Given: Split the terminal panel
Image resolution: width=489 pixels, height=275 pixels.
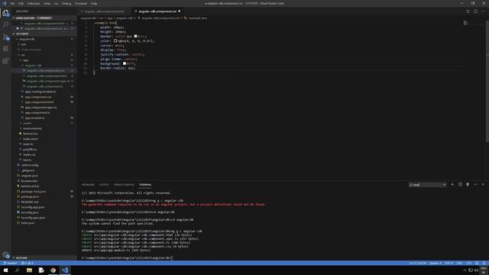Looking at the screenshot, I should pos(460,185).
